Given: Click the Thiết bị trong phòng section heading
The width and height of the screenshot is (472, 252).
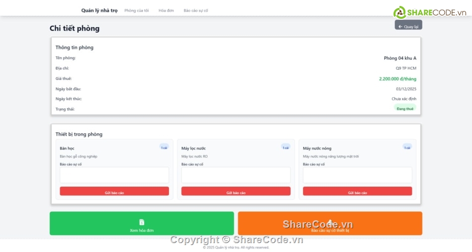Looking at the screenshot, I should 79,134.
